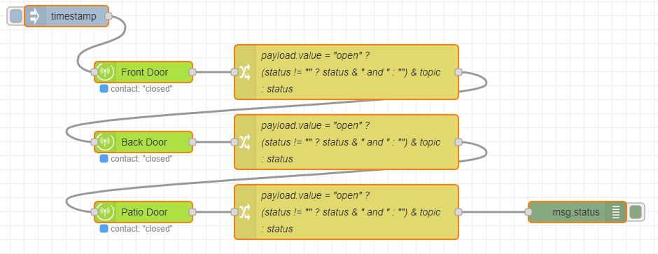
Task: Click the Patio Door node antenna icon
Action: coord(105,212)
